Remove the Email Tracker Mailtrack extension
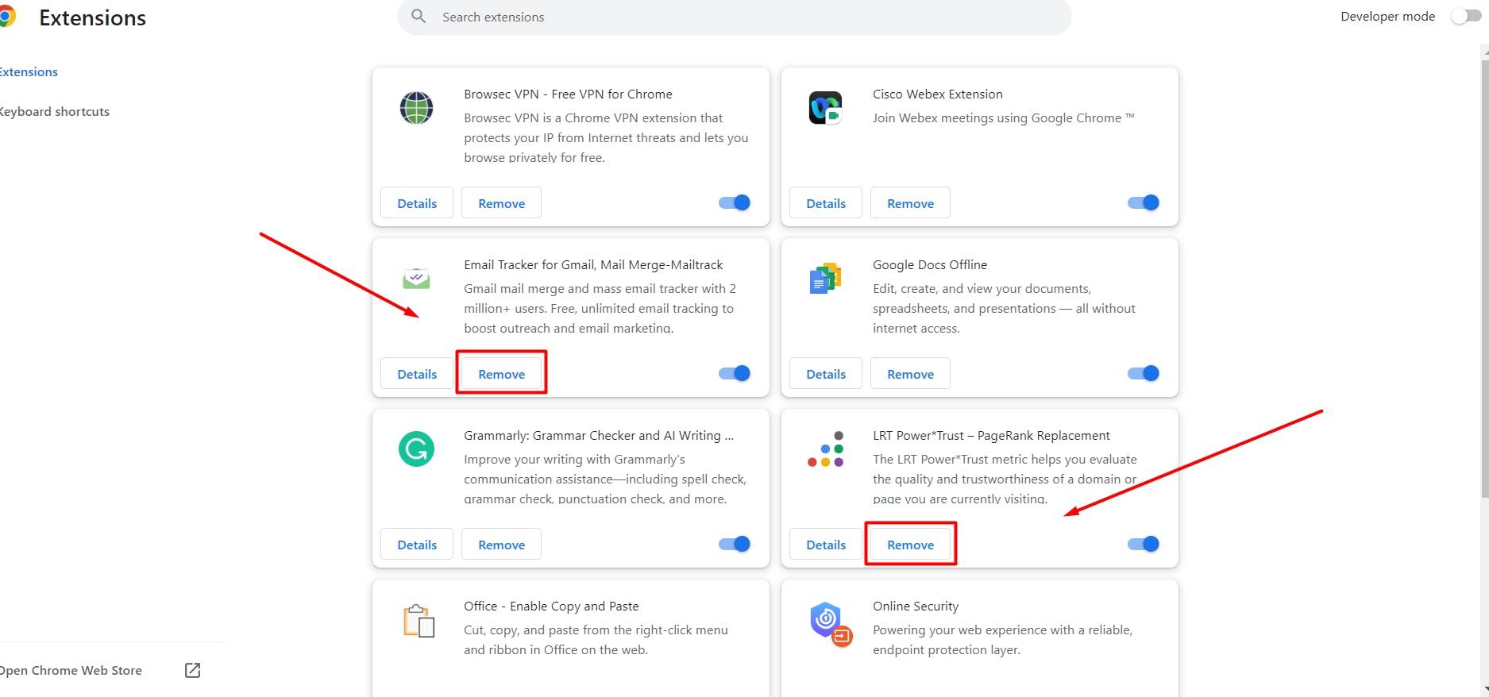The height and width of the screenshot is (697, 1489). click(x=501, y=373)
